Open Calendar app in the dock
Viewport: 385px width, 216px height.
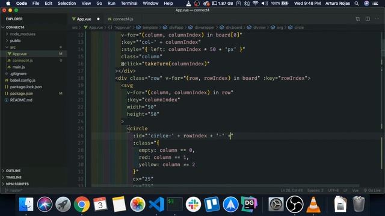(100, 204)
